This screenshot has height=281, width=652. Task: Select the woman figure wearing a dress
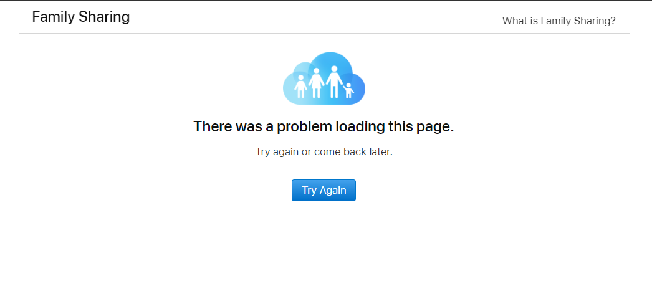click(316, 83)
